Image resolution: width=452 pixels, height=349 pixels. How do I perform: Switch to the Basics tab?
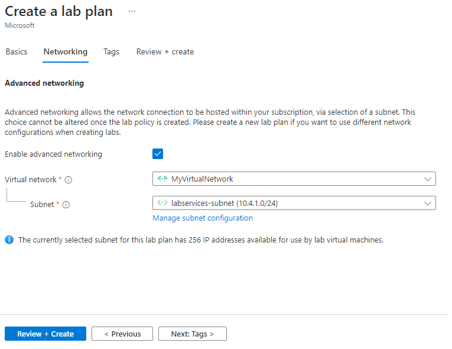click(x=17, y=51)
